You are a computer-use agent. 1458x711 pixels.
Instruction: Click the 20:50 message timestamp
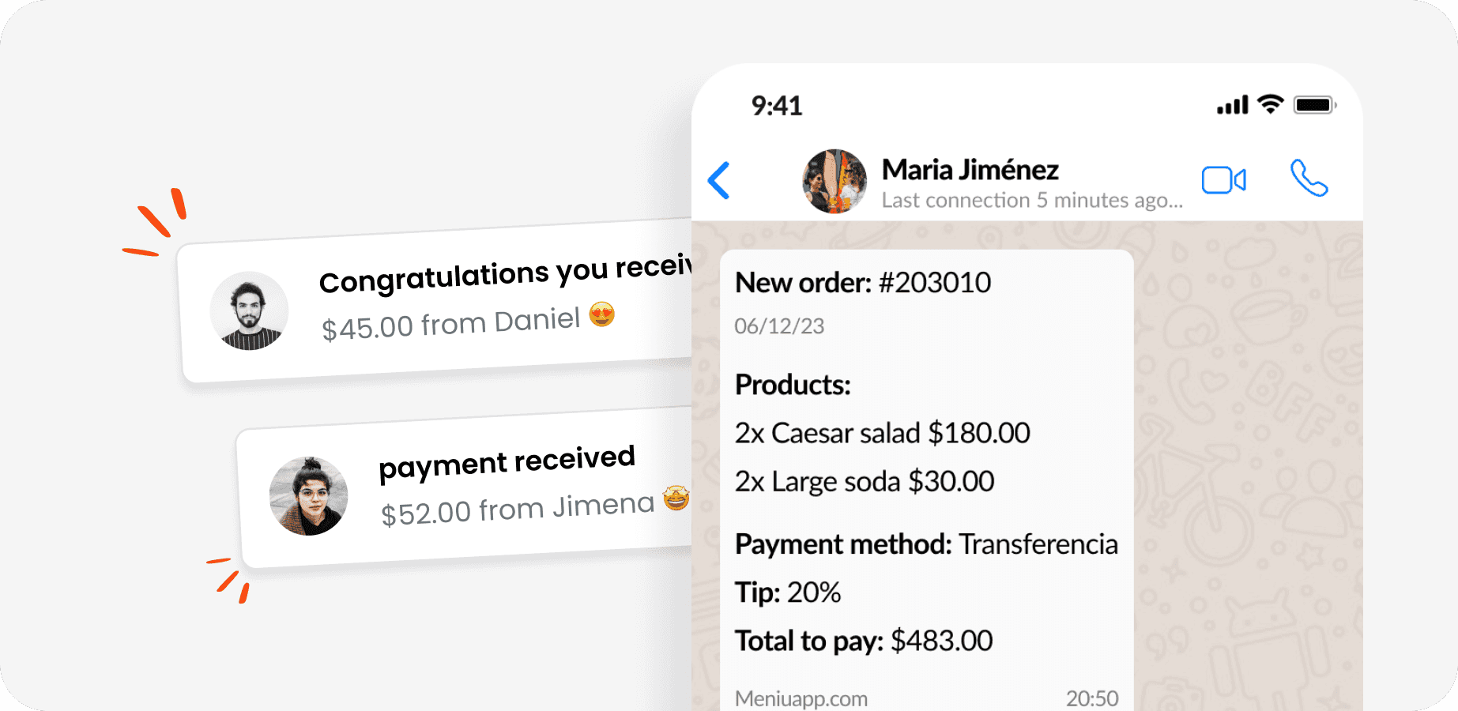(x=1091, y=698)
